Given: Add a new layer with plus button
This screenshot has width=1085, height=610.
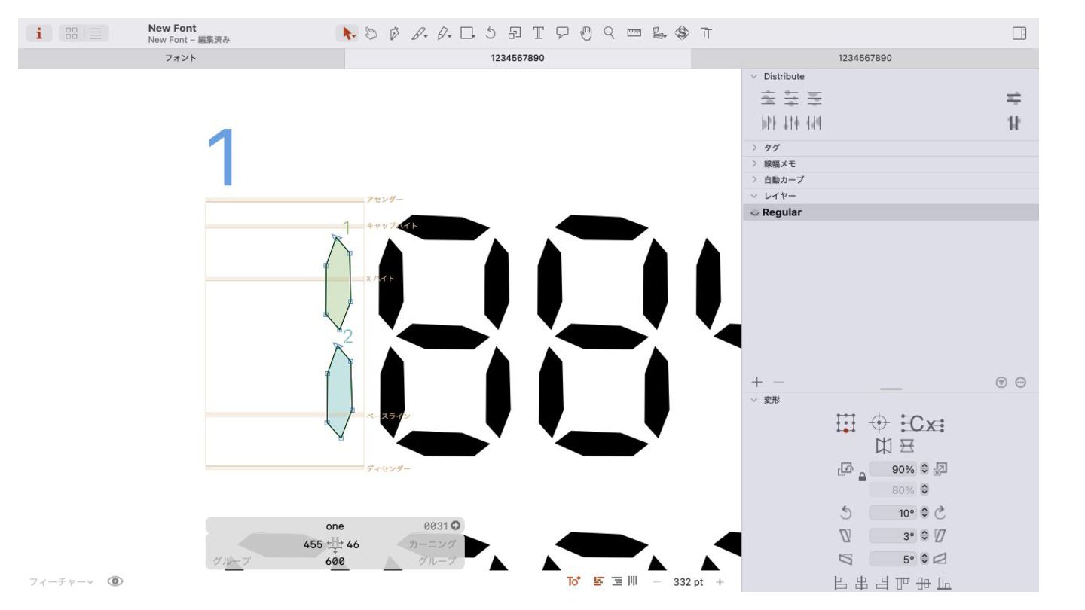Looking at the screenshot, I should pos(757,383).
